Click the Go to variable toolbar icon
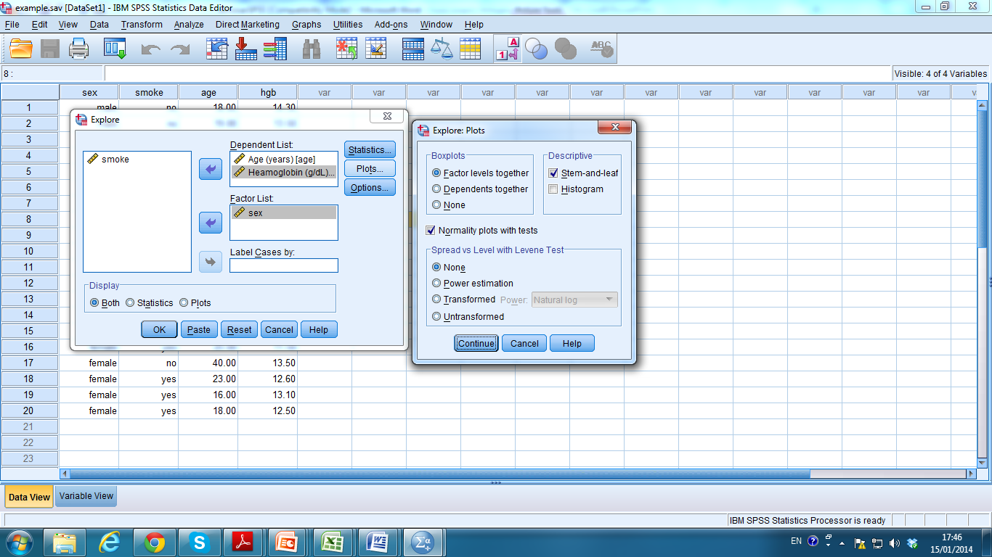 coord(246,49)
